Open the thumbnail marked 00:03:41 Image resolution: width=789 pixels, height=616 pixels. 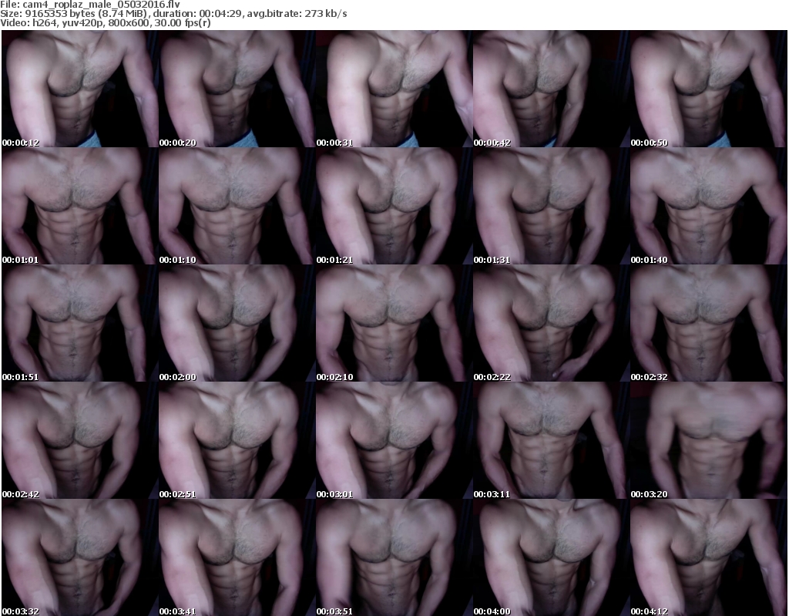pyautogui.click(x=237, y=557)
